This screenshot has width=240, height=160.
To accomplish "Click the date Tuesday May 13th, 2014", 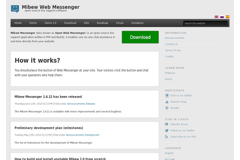I will tap(25, 135).
